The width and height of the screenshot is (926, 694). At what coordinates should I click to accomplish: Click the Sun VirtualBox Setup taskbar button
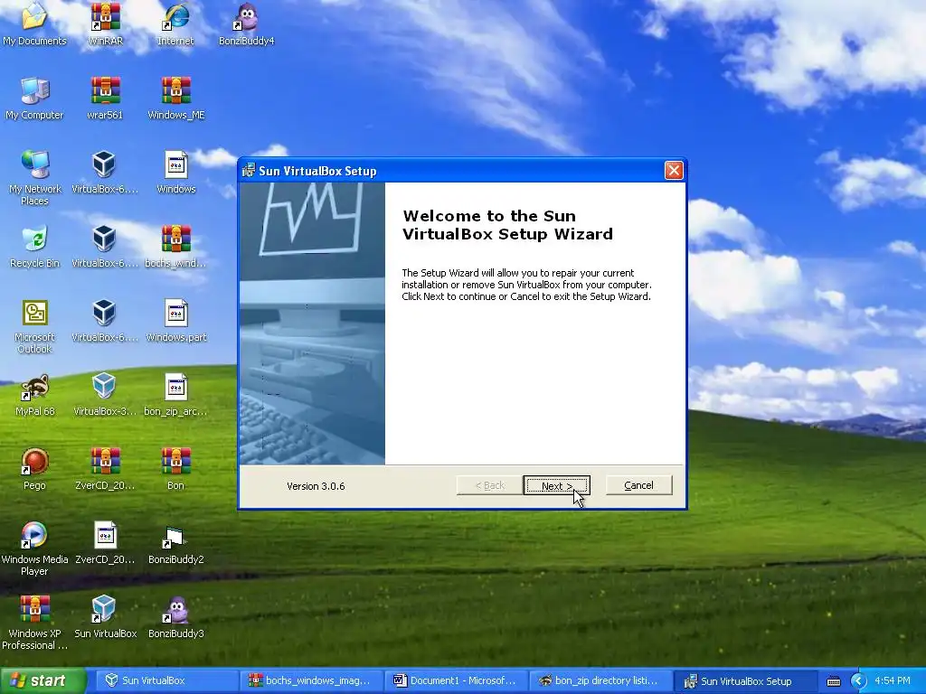pyautogui.click(x=745, y=681)
